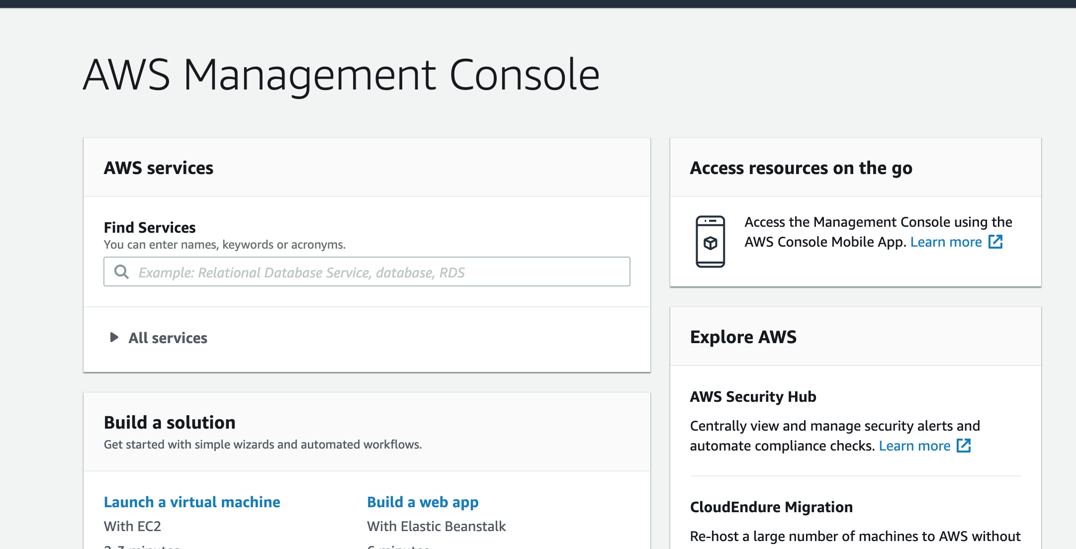
Task: Open Build a web app wizard
Action: [x=423, y=502]
